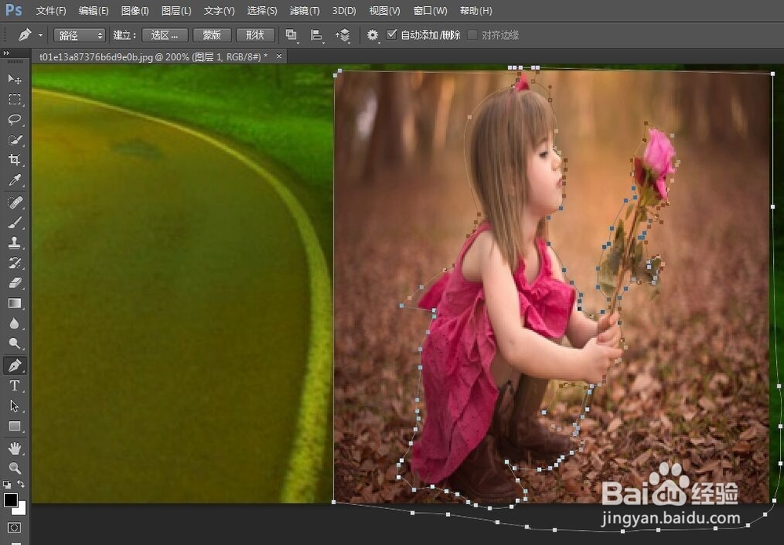Screen dimensions: 784x545
Task: Select the Brush tool
Action: [14, 223]
